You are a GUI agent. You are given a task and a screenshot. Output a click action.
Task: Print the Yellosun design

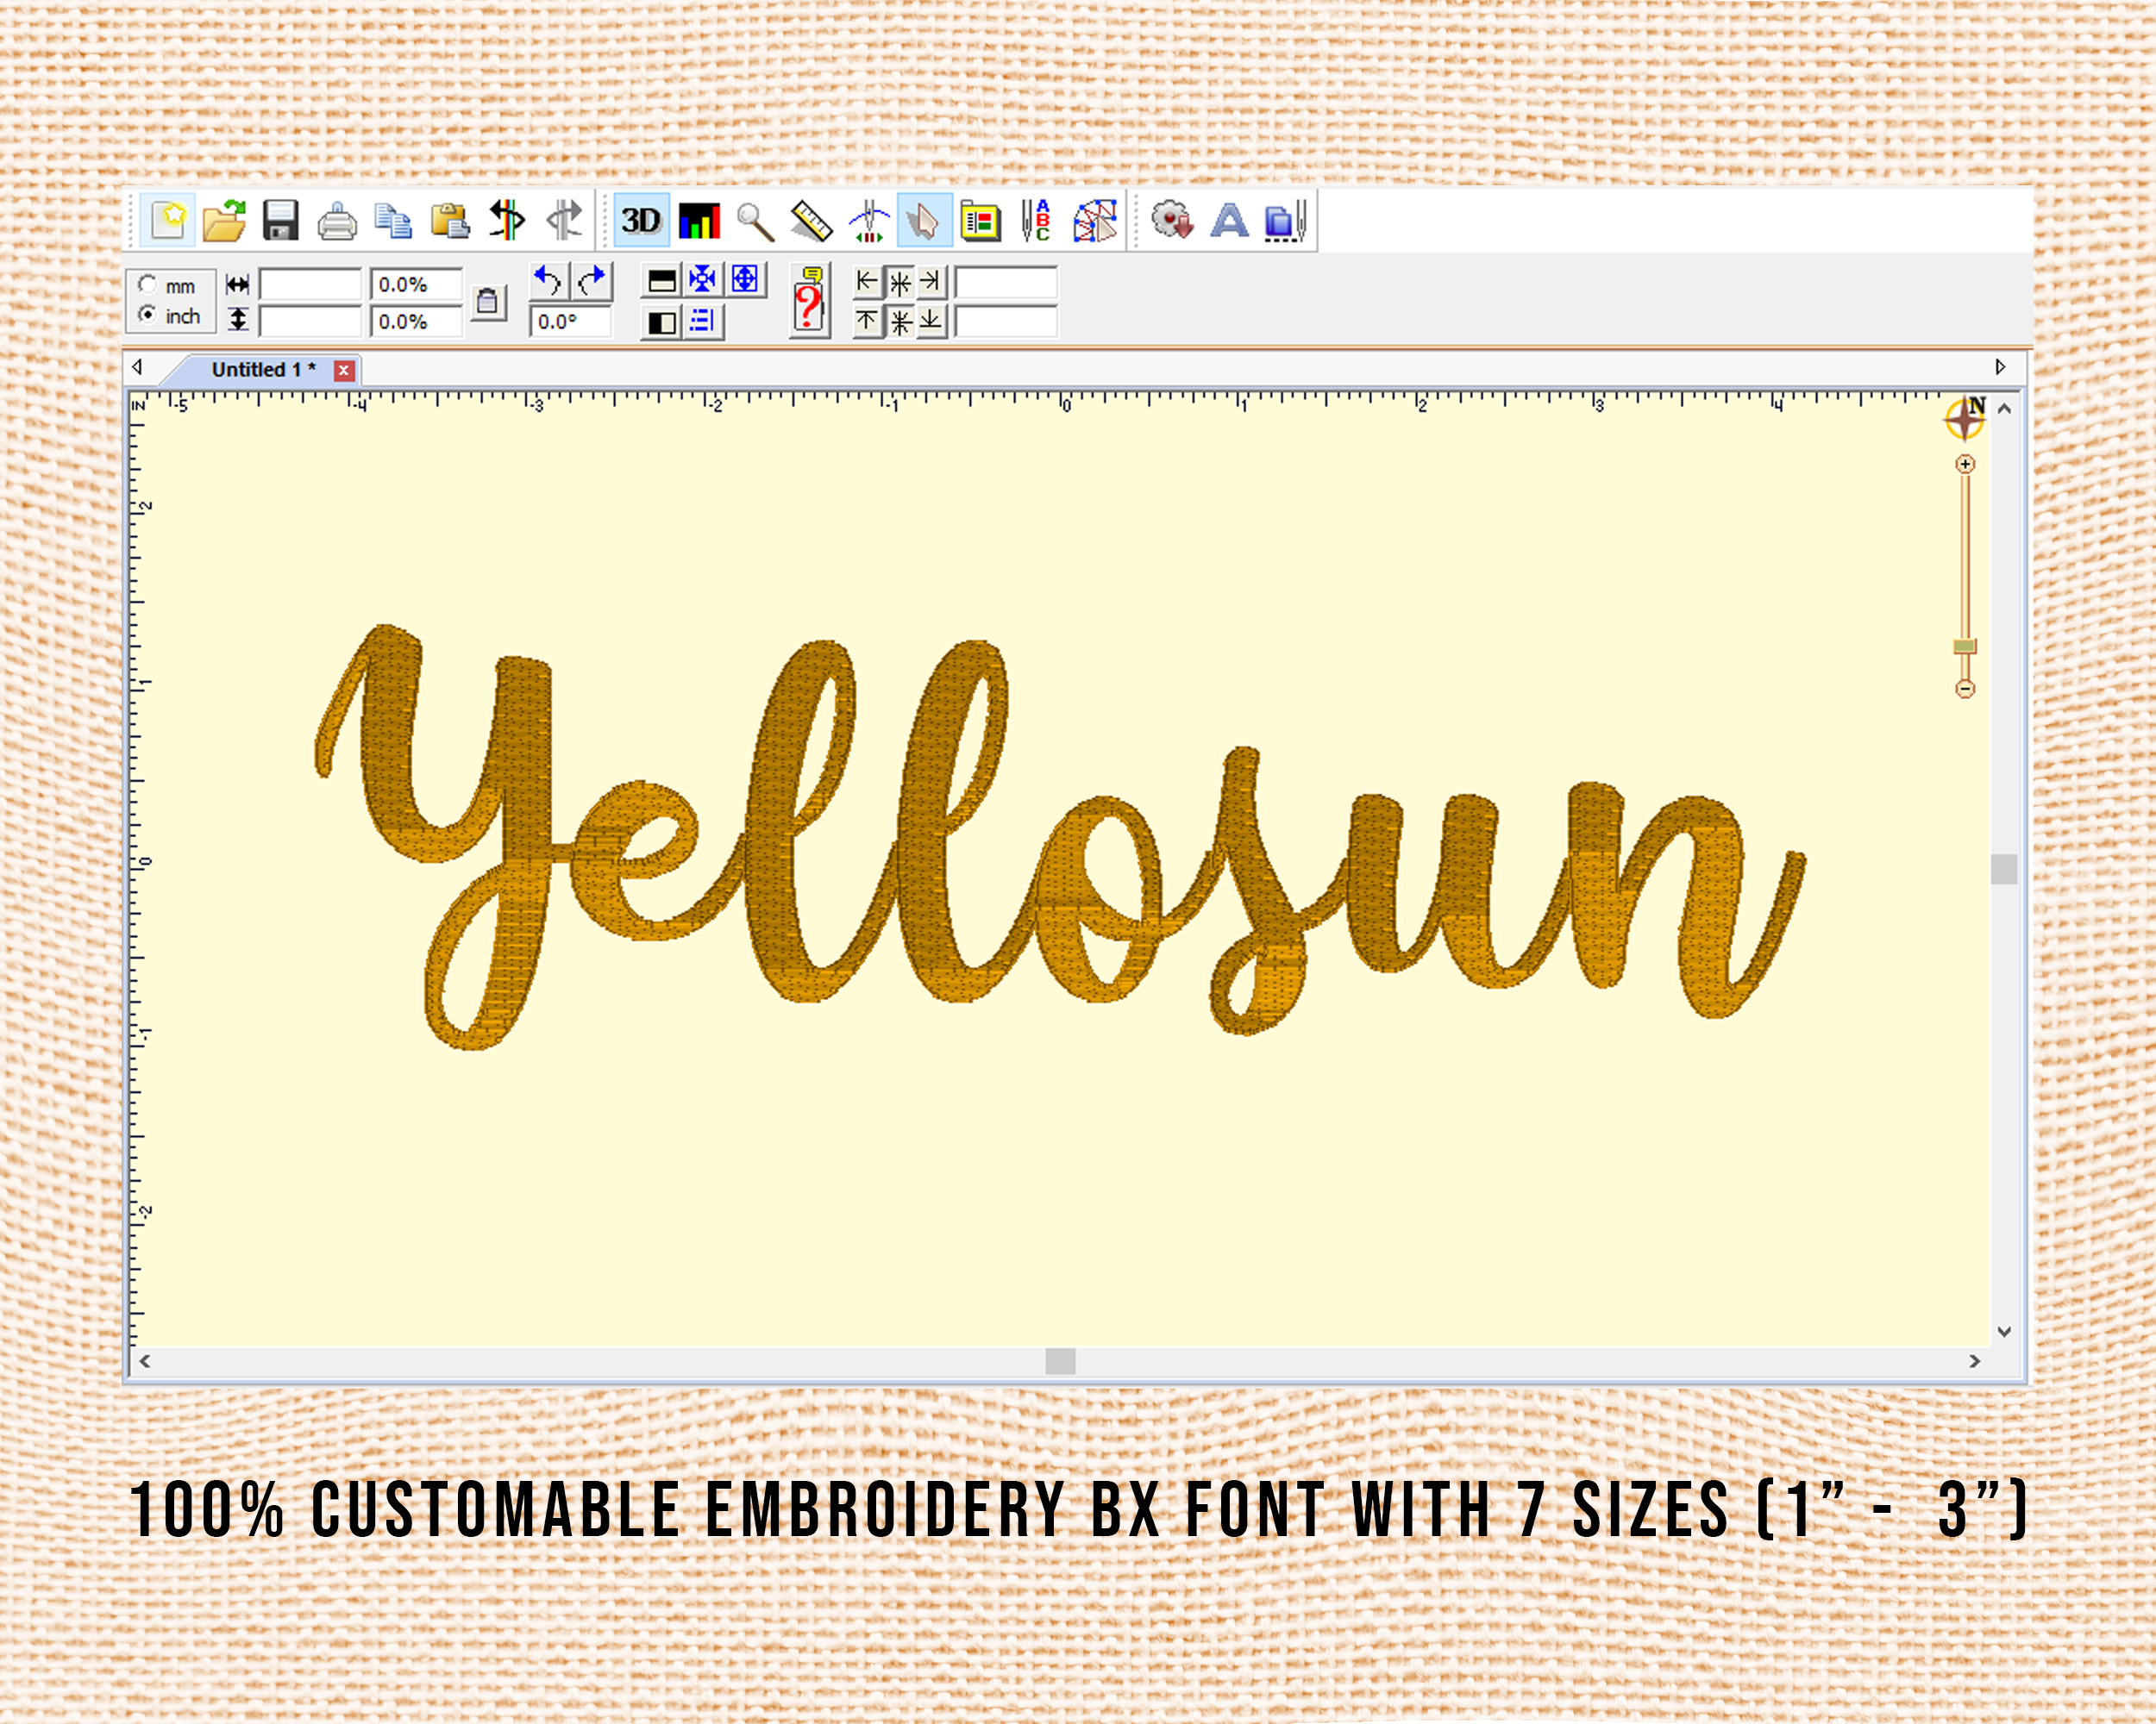337,222
